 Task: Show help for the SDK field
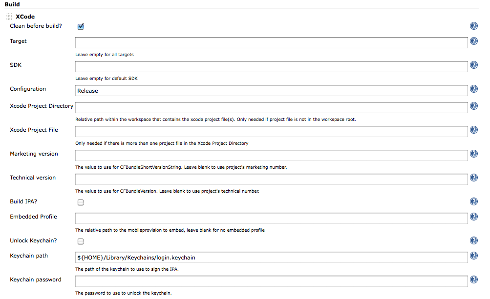pos(473,65)
